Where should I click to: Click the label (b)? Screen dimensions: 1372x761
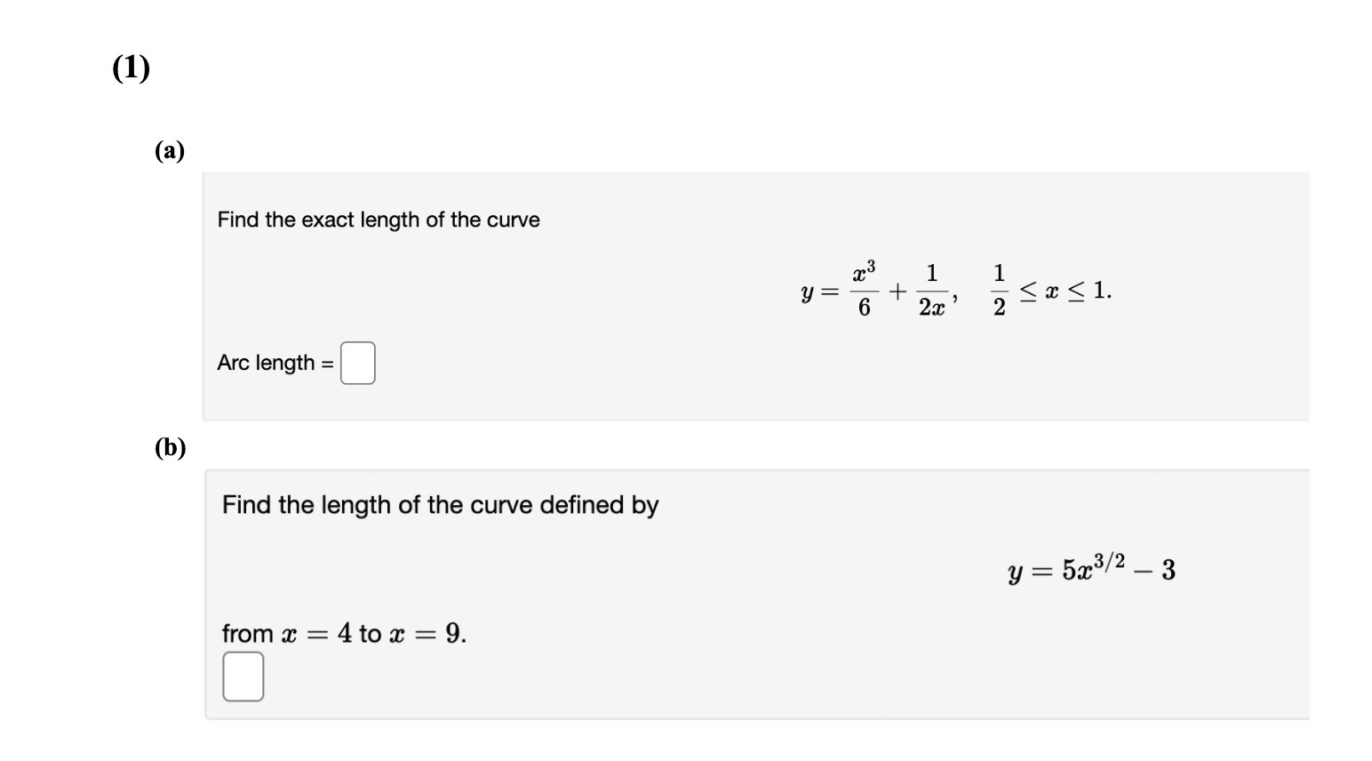point(170,449)
